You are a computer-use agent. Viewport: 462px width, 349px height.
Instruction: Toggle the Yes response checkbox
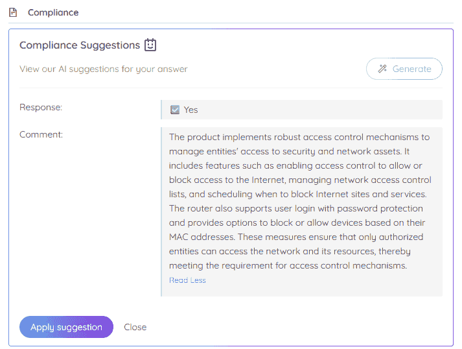[x=175, y=110]
